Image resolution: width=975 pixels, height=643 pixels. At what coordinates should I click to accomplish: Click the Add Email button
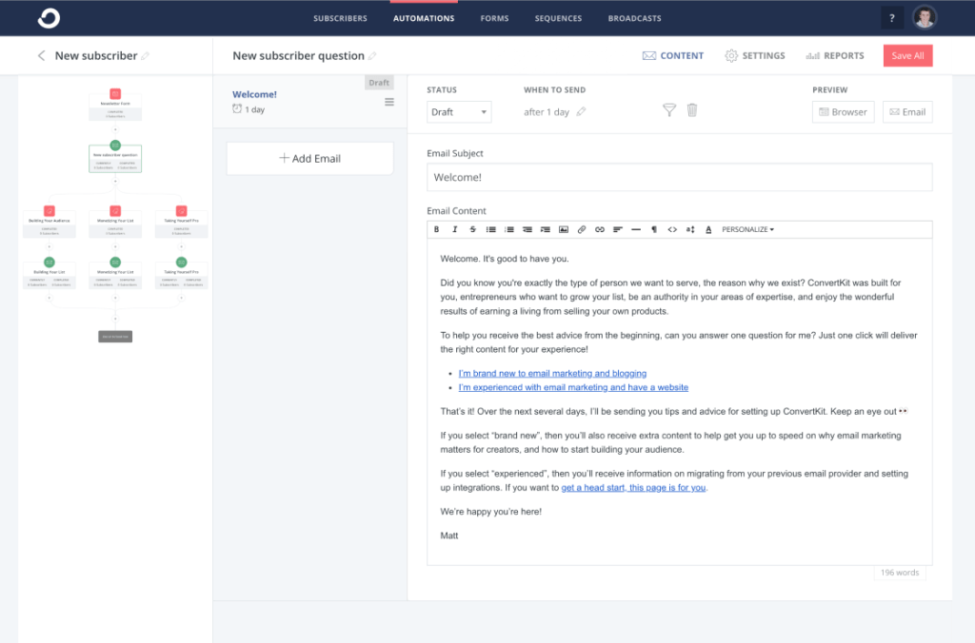click(x=309, y=158)
